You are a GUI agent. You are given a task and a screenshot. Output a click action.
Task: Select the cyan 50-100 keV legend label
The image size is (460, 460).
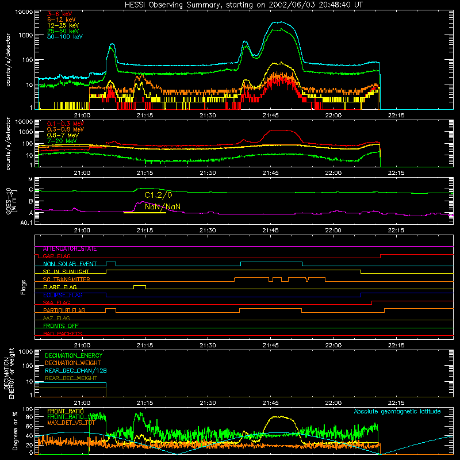coord(64,37)
